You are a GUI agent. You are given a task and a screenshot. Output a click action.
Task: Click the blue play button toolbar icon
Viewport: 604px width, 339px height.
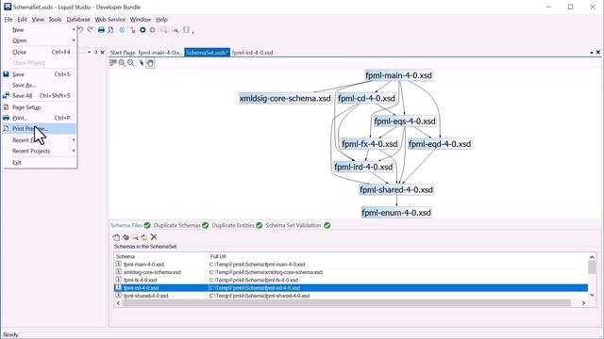click(143, 30)
